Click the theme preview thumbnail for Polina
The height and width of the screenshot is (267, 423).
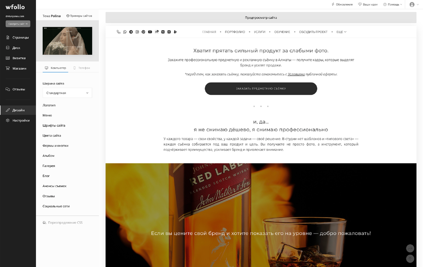[x=67, y=41]
